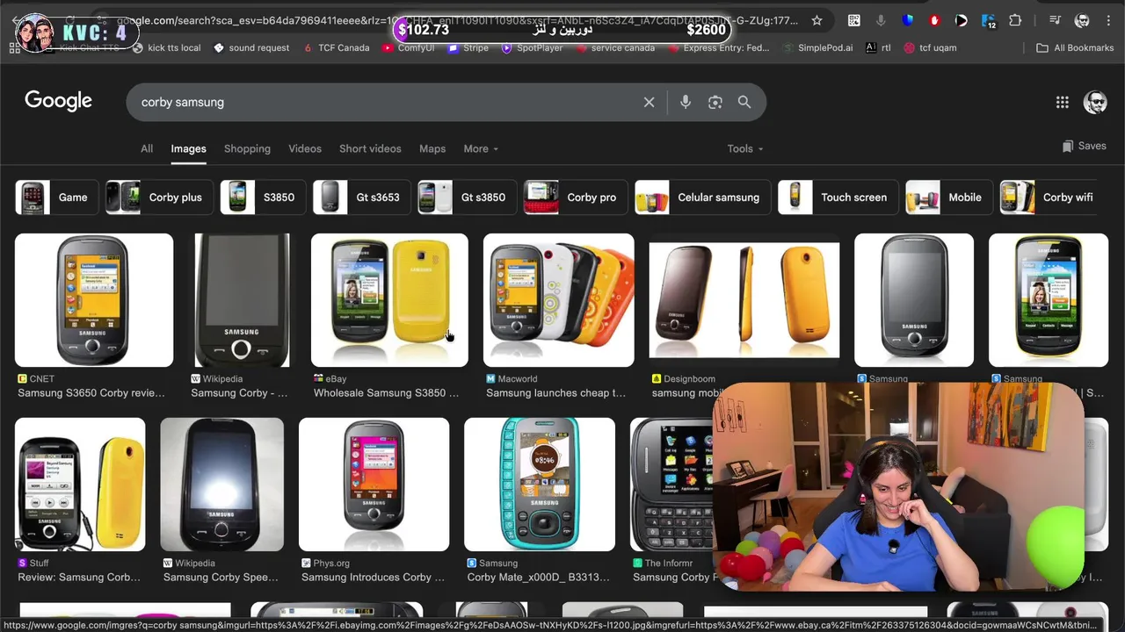
Task: Select the Images tab
Action: (x=188, y=148)
